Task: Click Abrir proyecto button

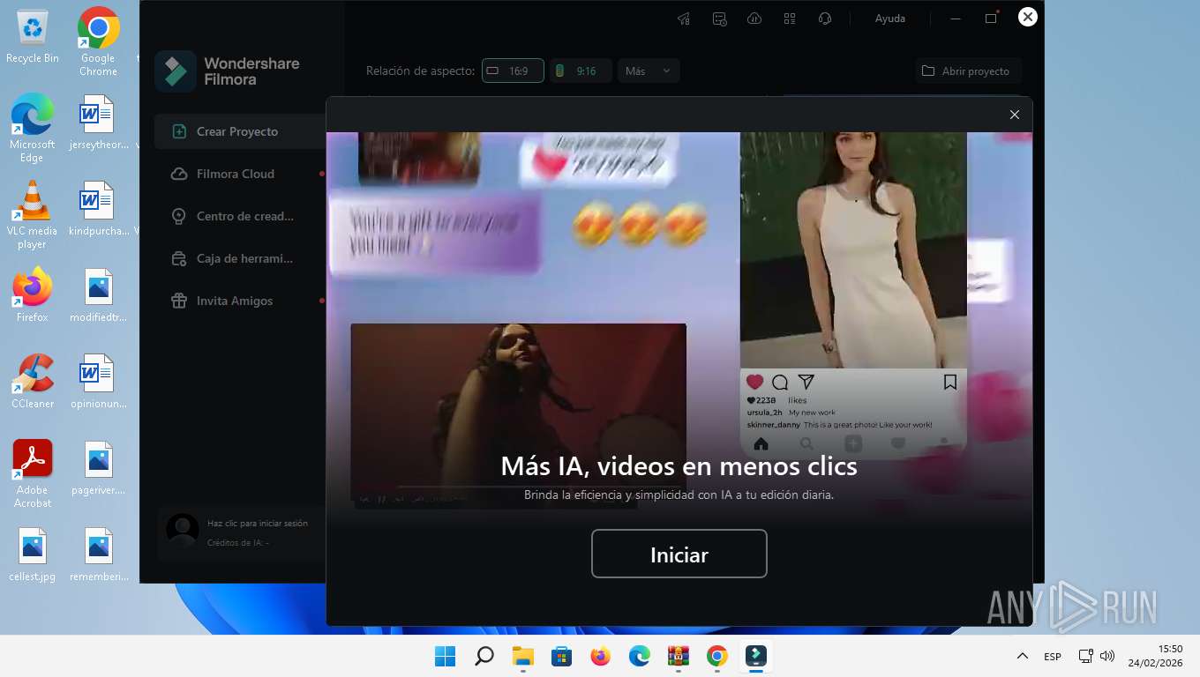Action: (x=968, y=71)
